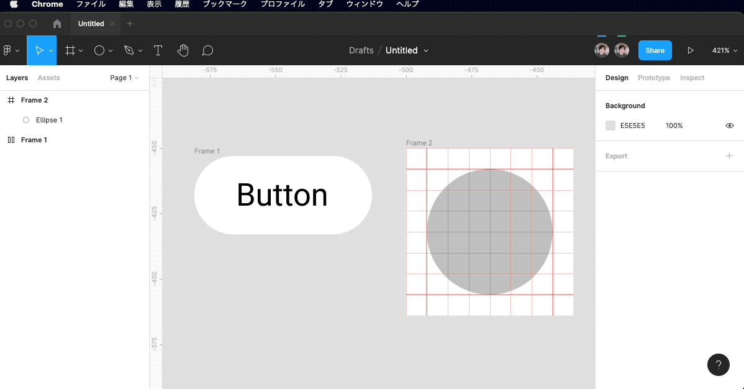The height and width of the screenshot is (389, 744).
Task: Click the blue Share button
Action: (655, 50)
